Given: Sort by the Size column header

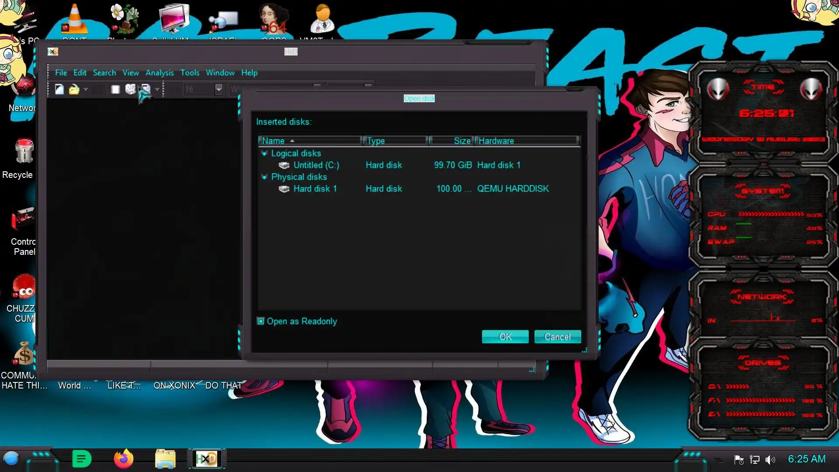Looking at the screenshot, I should [451, 141].
